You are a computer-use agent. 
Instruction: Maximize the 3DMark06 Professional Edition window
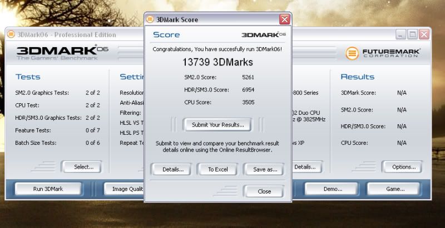point(412,34)
